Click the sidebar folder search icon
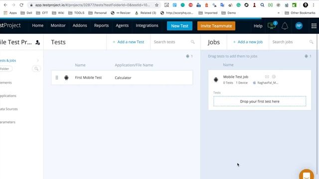The width and height of the screenshot is (319, 179). pyautogui.click(x=36, y=69)
